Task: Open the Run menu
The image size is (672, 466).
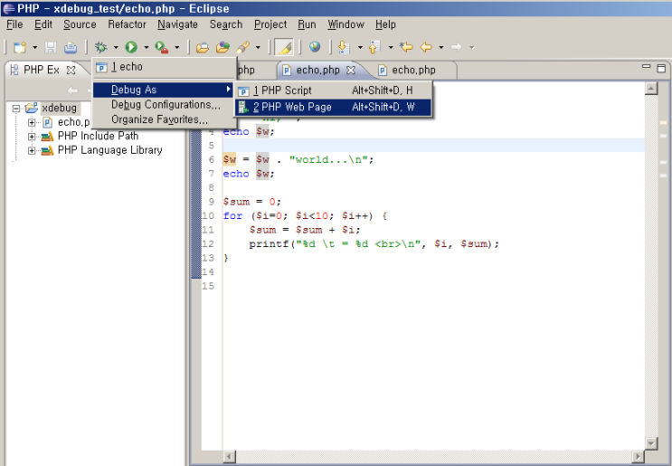Action: click(x=307, y=24)
